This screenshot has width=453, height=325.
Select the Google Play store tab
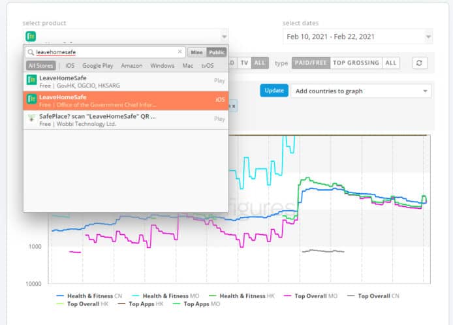point(98,65)
